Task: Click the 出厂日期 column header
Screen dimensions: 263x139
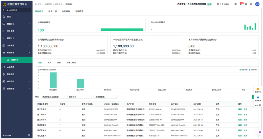Action: (197, 104)
